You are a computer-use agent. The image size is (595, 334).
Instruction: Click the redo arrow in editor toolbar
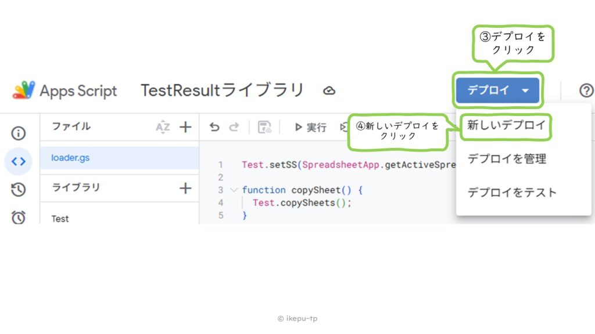(234, 127)
